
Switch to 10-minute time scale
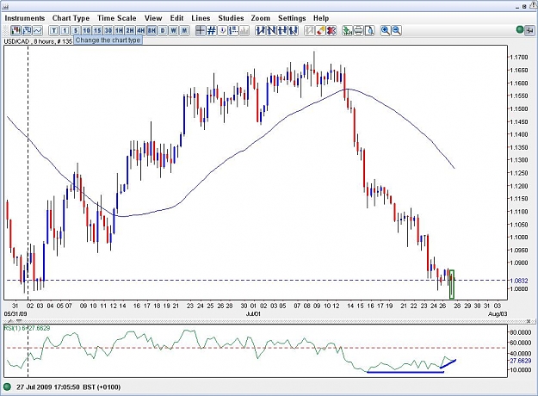click(86, 31)
